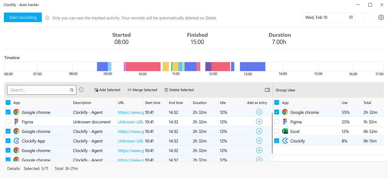The image size is (388, 178).
Task: Check the Excel checkbox in Group view
Action: click(x=277, y=131)
